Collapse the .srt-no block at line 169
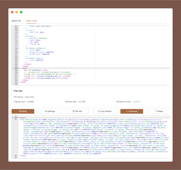Image resolution: width=181 pixels, height=170 pixels. [x=18, y=30]
